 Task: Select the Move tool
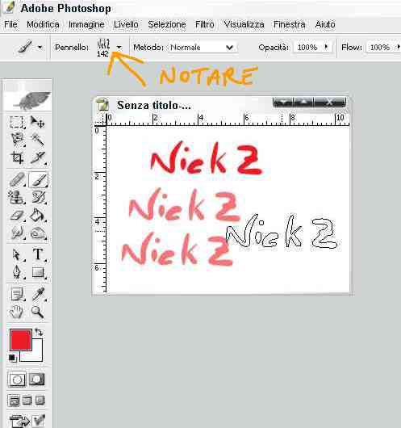point(38,122)
